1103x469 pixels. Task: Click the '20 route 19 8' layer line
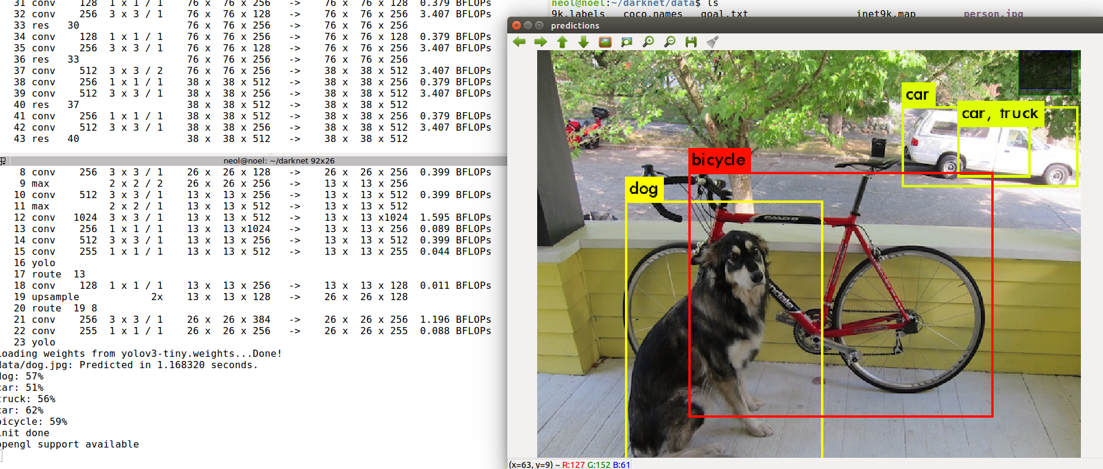[x=56, y=308]
